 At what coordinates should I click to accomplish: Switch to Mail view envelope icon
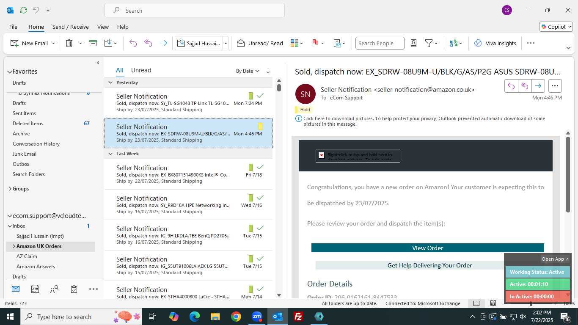(x=16, y=289)
